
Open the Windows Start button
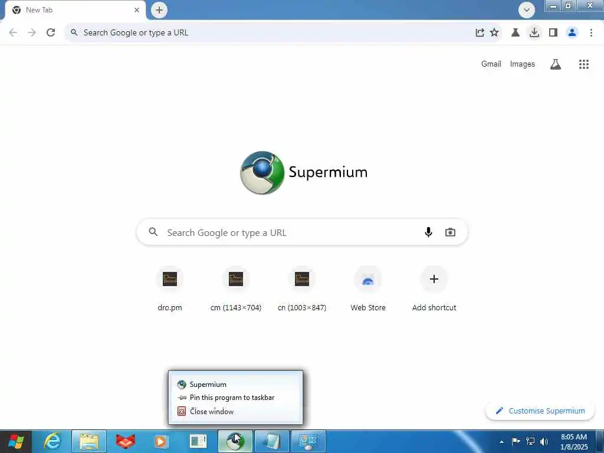[16, 441]
